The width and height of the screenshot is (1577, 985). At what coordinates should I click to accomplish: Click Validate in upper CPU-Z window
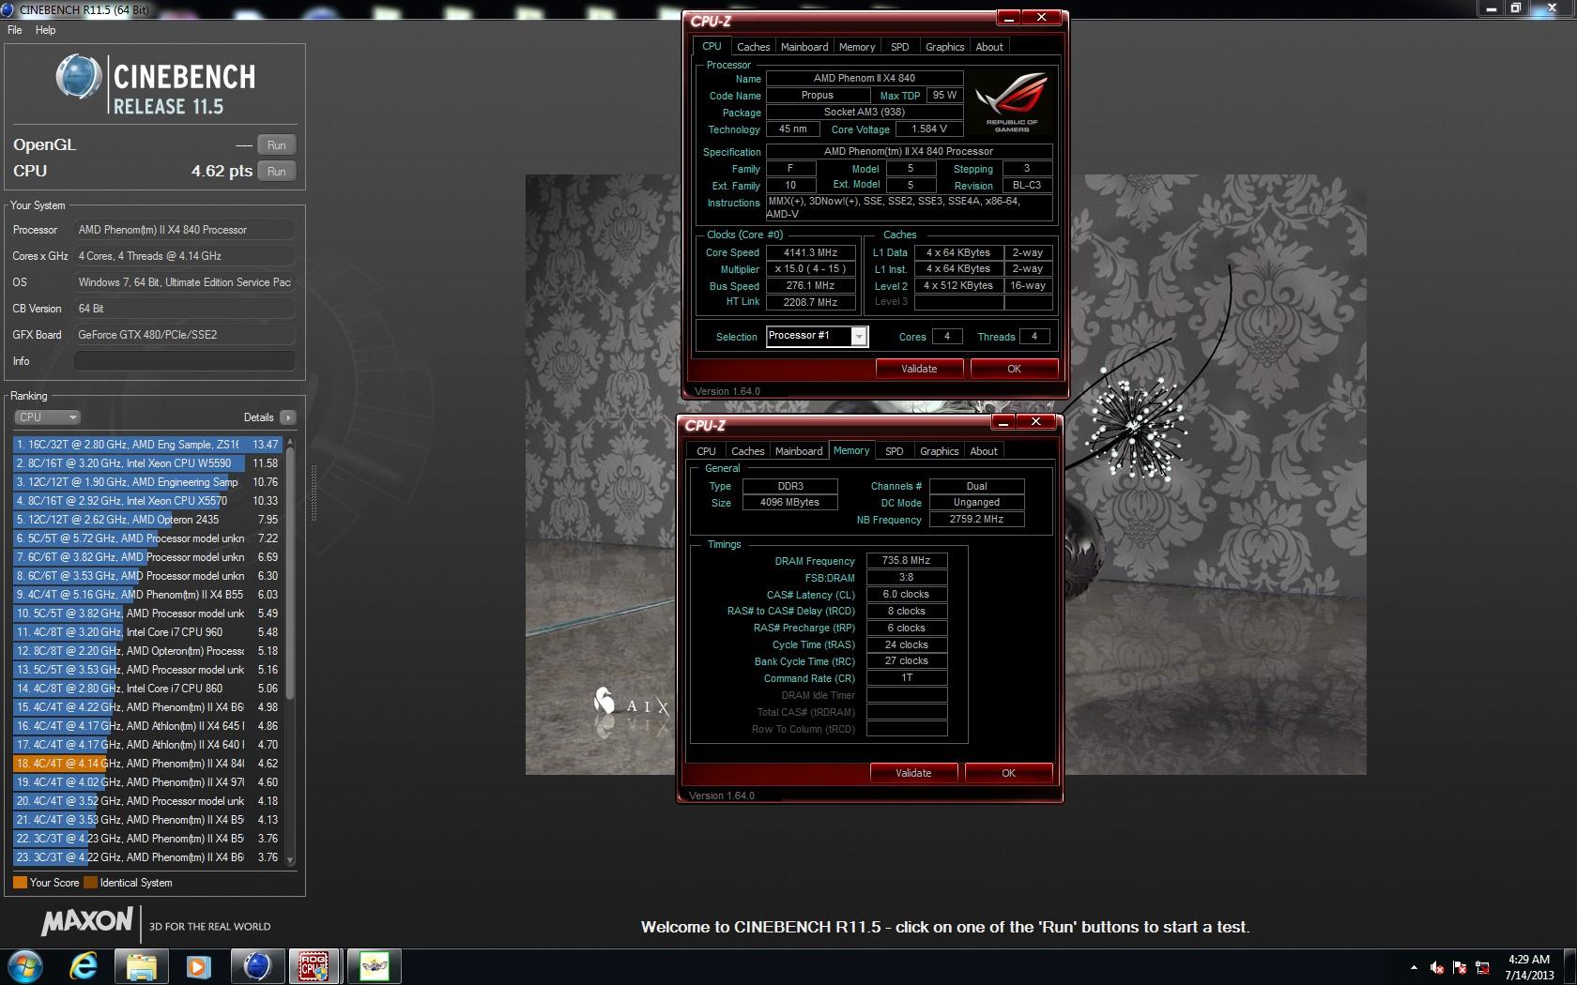pyautogui.click(x=919, y=369)
